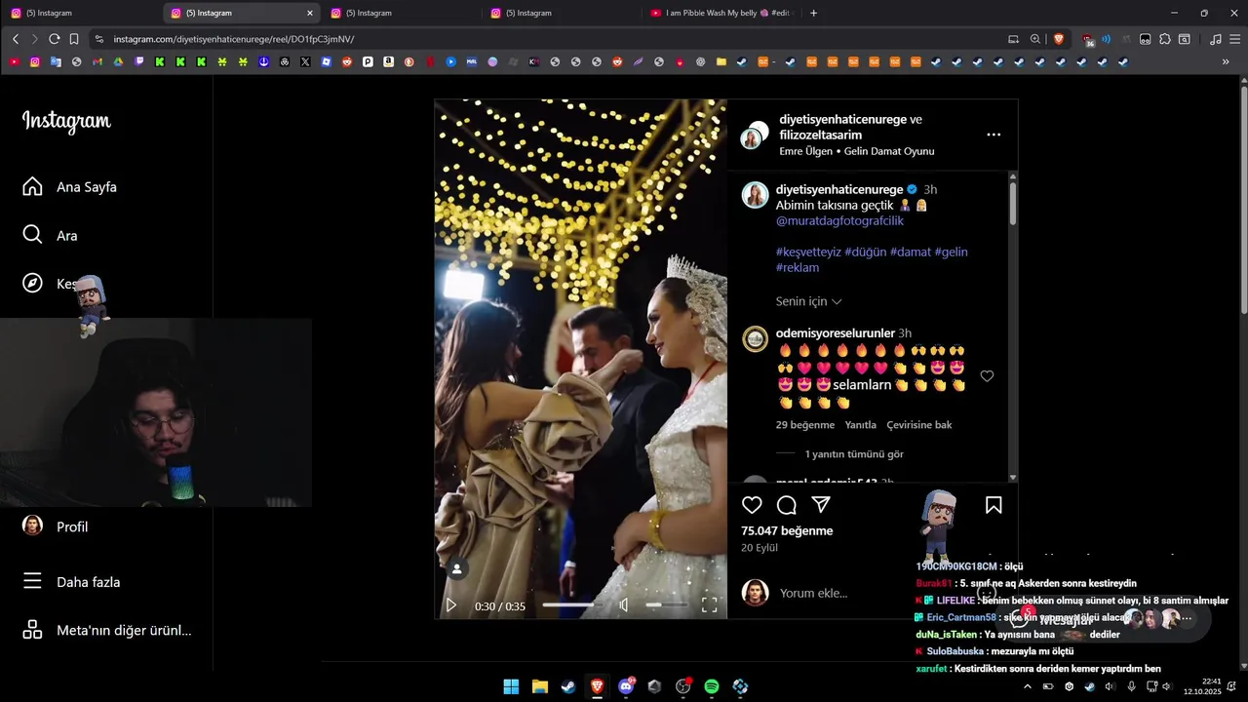
Task: Open the #damat hashtag
Action: [911, 252]
